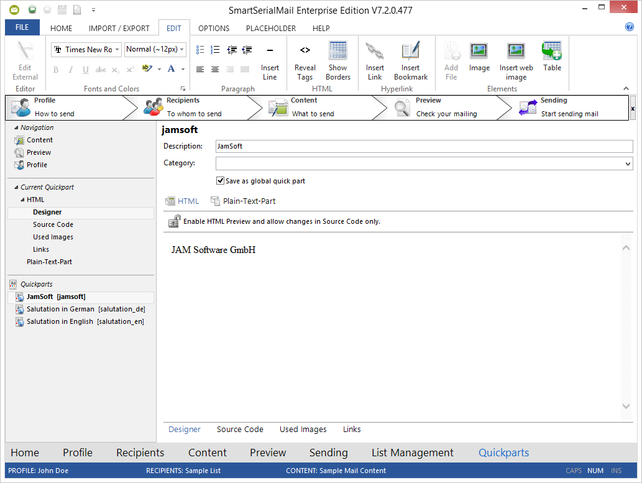Click the editor scroll down arrow

click(x=626, y=406)
